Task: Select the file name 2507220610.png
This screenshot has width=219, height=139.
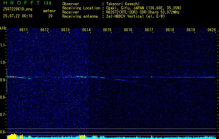Action: tap(18, 9)
